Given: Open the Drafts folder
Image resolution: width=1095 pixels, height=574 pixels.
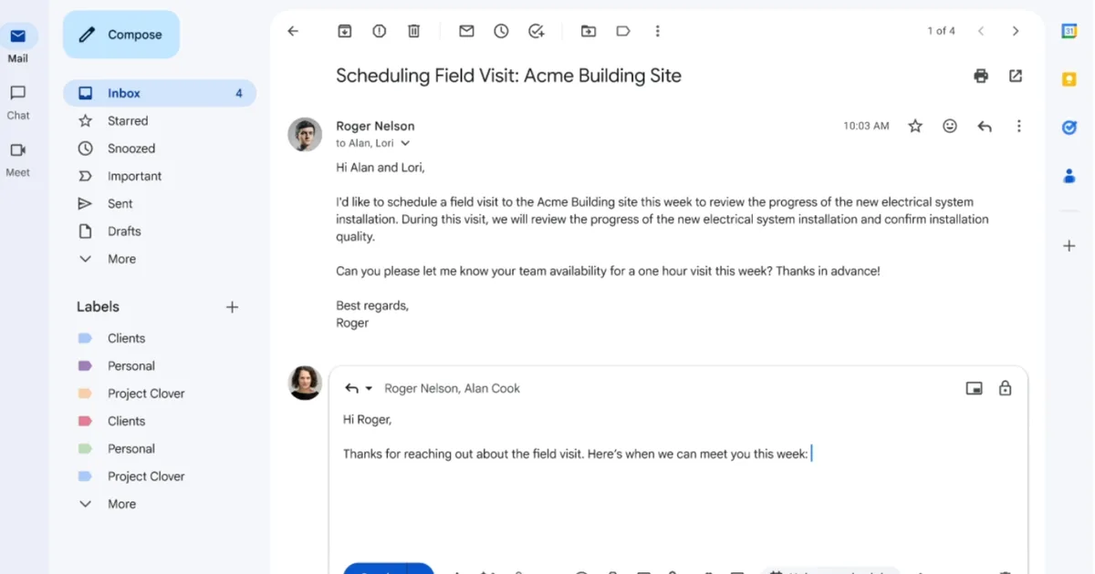Looking at the screenshot, I should click(124, 231).
